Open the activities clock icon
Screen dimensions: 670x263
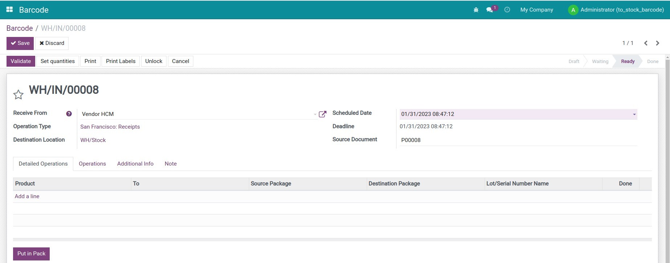(507, 10)
